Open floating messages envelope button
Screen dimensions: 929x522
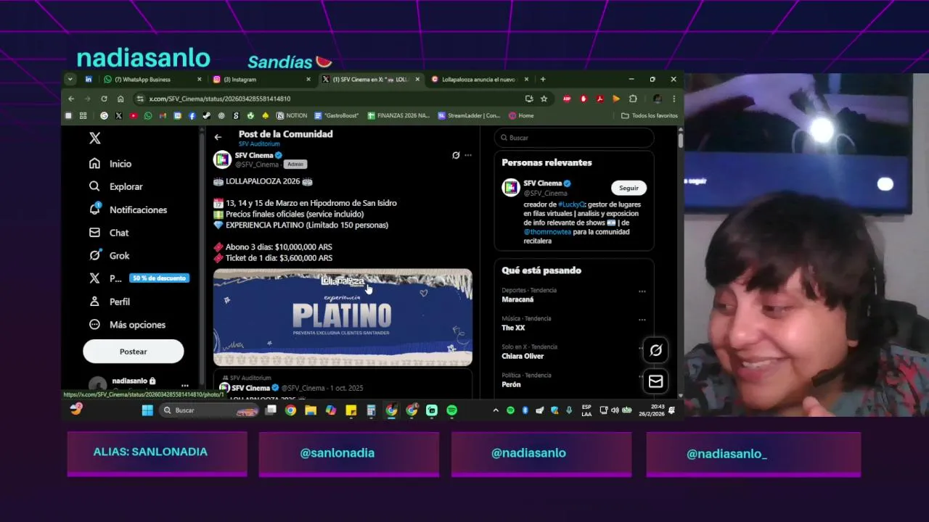(x=655, y=381)
